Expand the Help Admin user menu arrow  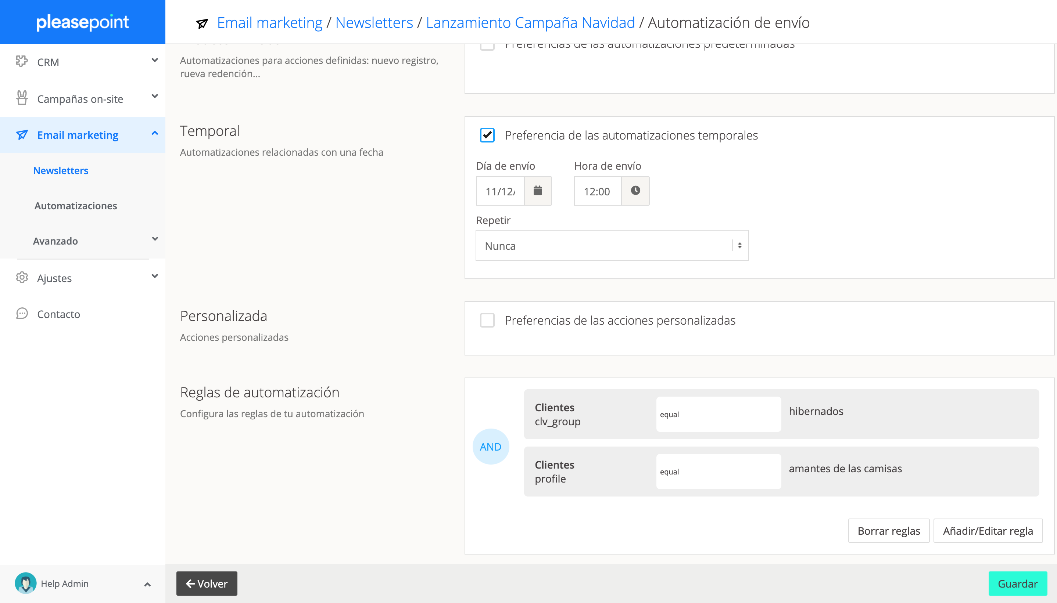(x=147, y=584)
